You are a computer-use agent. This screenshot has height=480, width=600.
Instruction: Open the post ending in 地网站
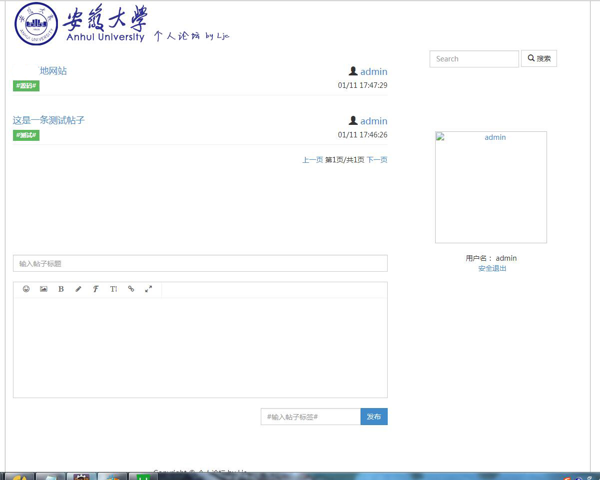[52, 71]
